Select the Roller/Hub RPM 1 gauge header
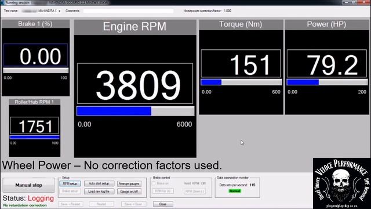The image size is (371, 209). click(34, 102)
